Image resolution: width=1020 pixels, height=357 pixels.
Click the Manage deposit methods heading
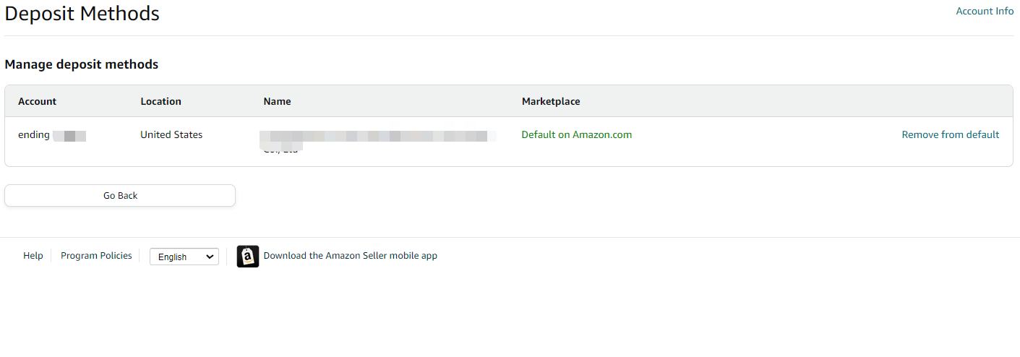82,64
